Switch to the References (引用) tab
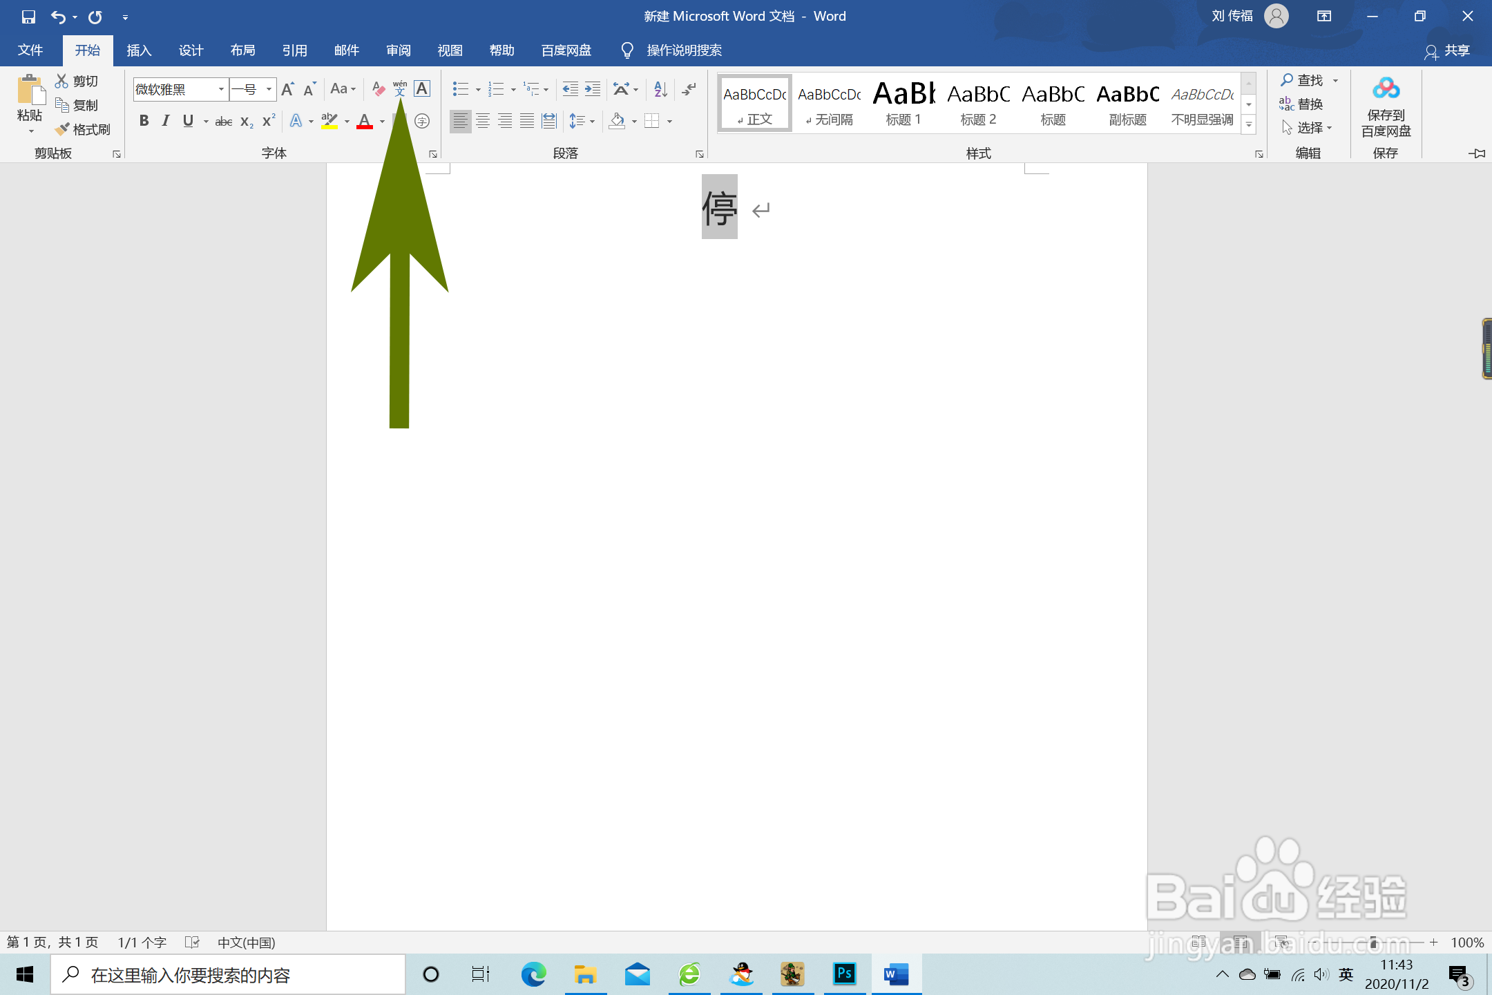 (x=294, y=50)
